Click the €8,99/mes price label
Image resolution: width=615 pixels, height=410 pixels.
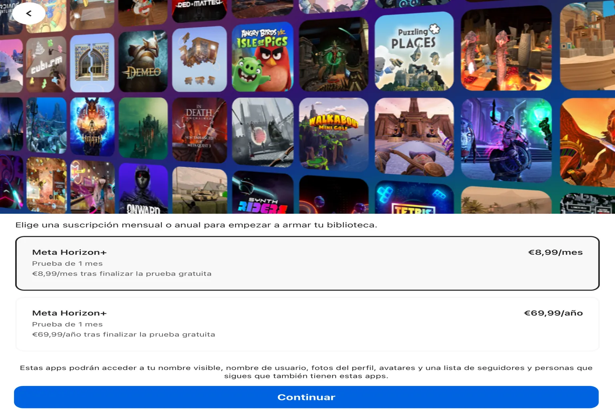point(555,252)
